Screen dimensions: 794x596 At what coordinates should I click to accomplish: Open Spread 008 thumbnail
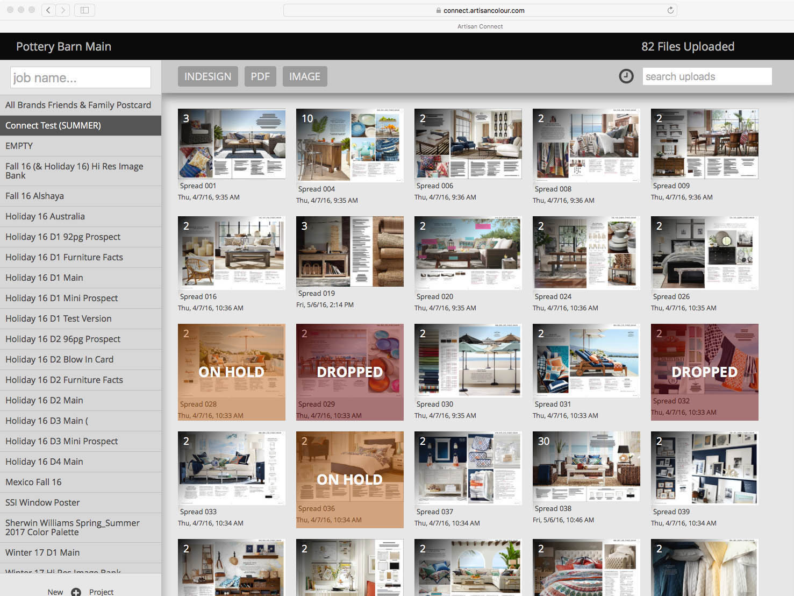586,145
